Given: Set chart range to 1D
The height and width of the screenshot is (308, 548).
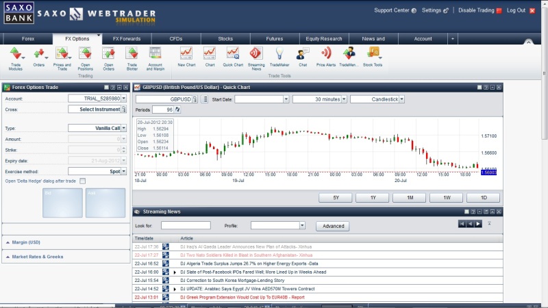Looking at the screenshot, I should click(x=484, y=198).
